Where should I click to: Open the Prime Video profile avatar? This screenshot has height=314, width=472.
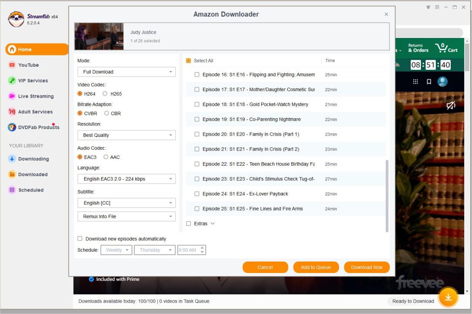(x=442, y=82)
